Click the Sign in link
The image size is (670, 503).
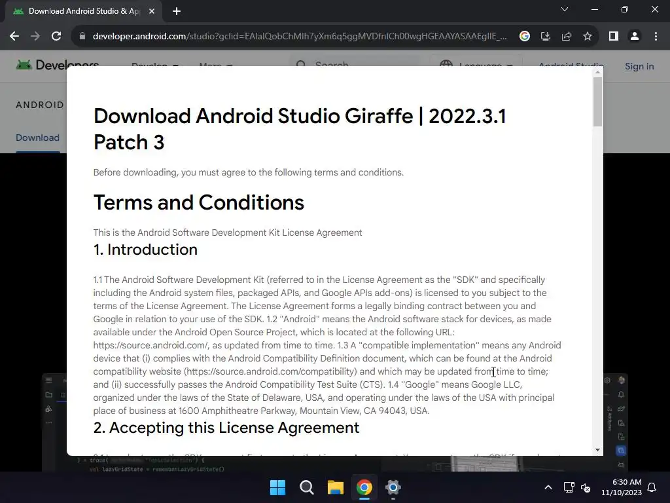coord(639,66)
